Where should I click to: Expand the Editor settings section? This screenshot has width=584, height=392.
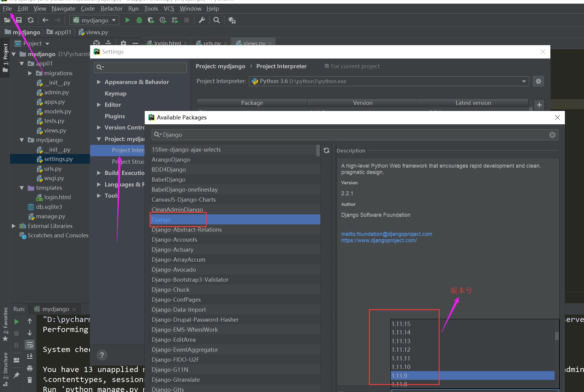pyautogui.click(x=99, y=105)
